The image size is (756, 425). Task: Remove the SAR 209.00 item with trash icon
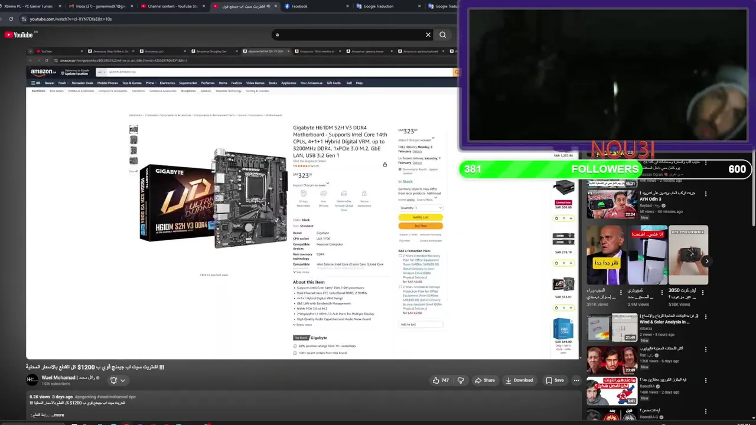[556, 218]
